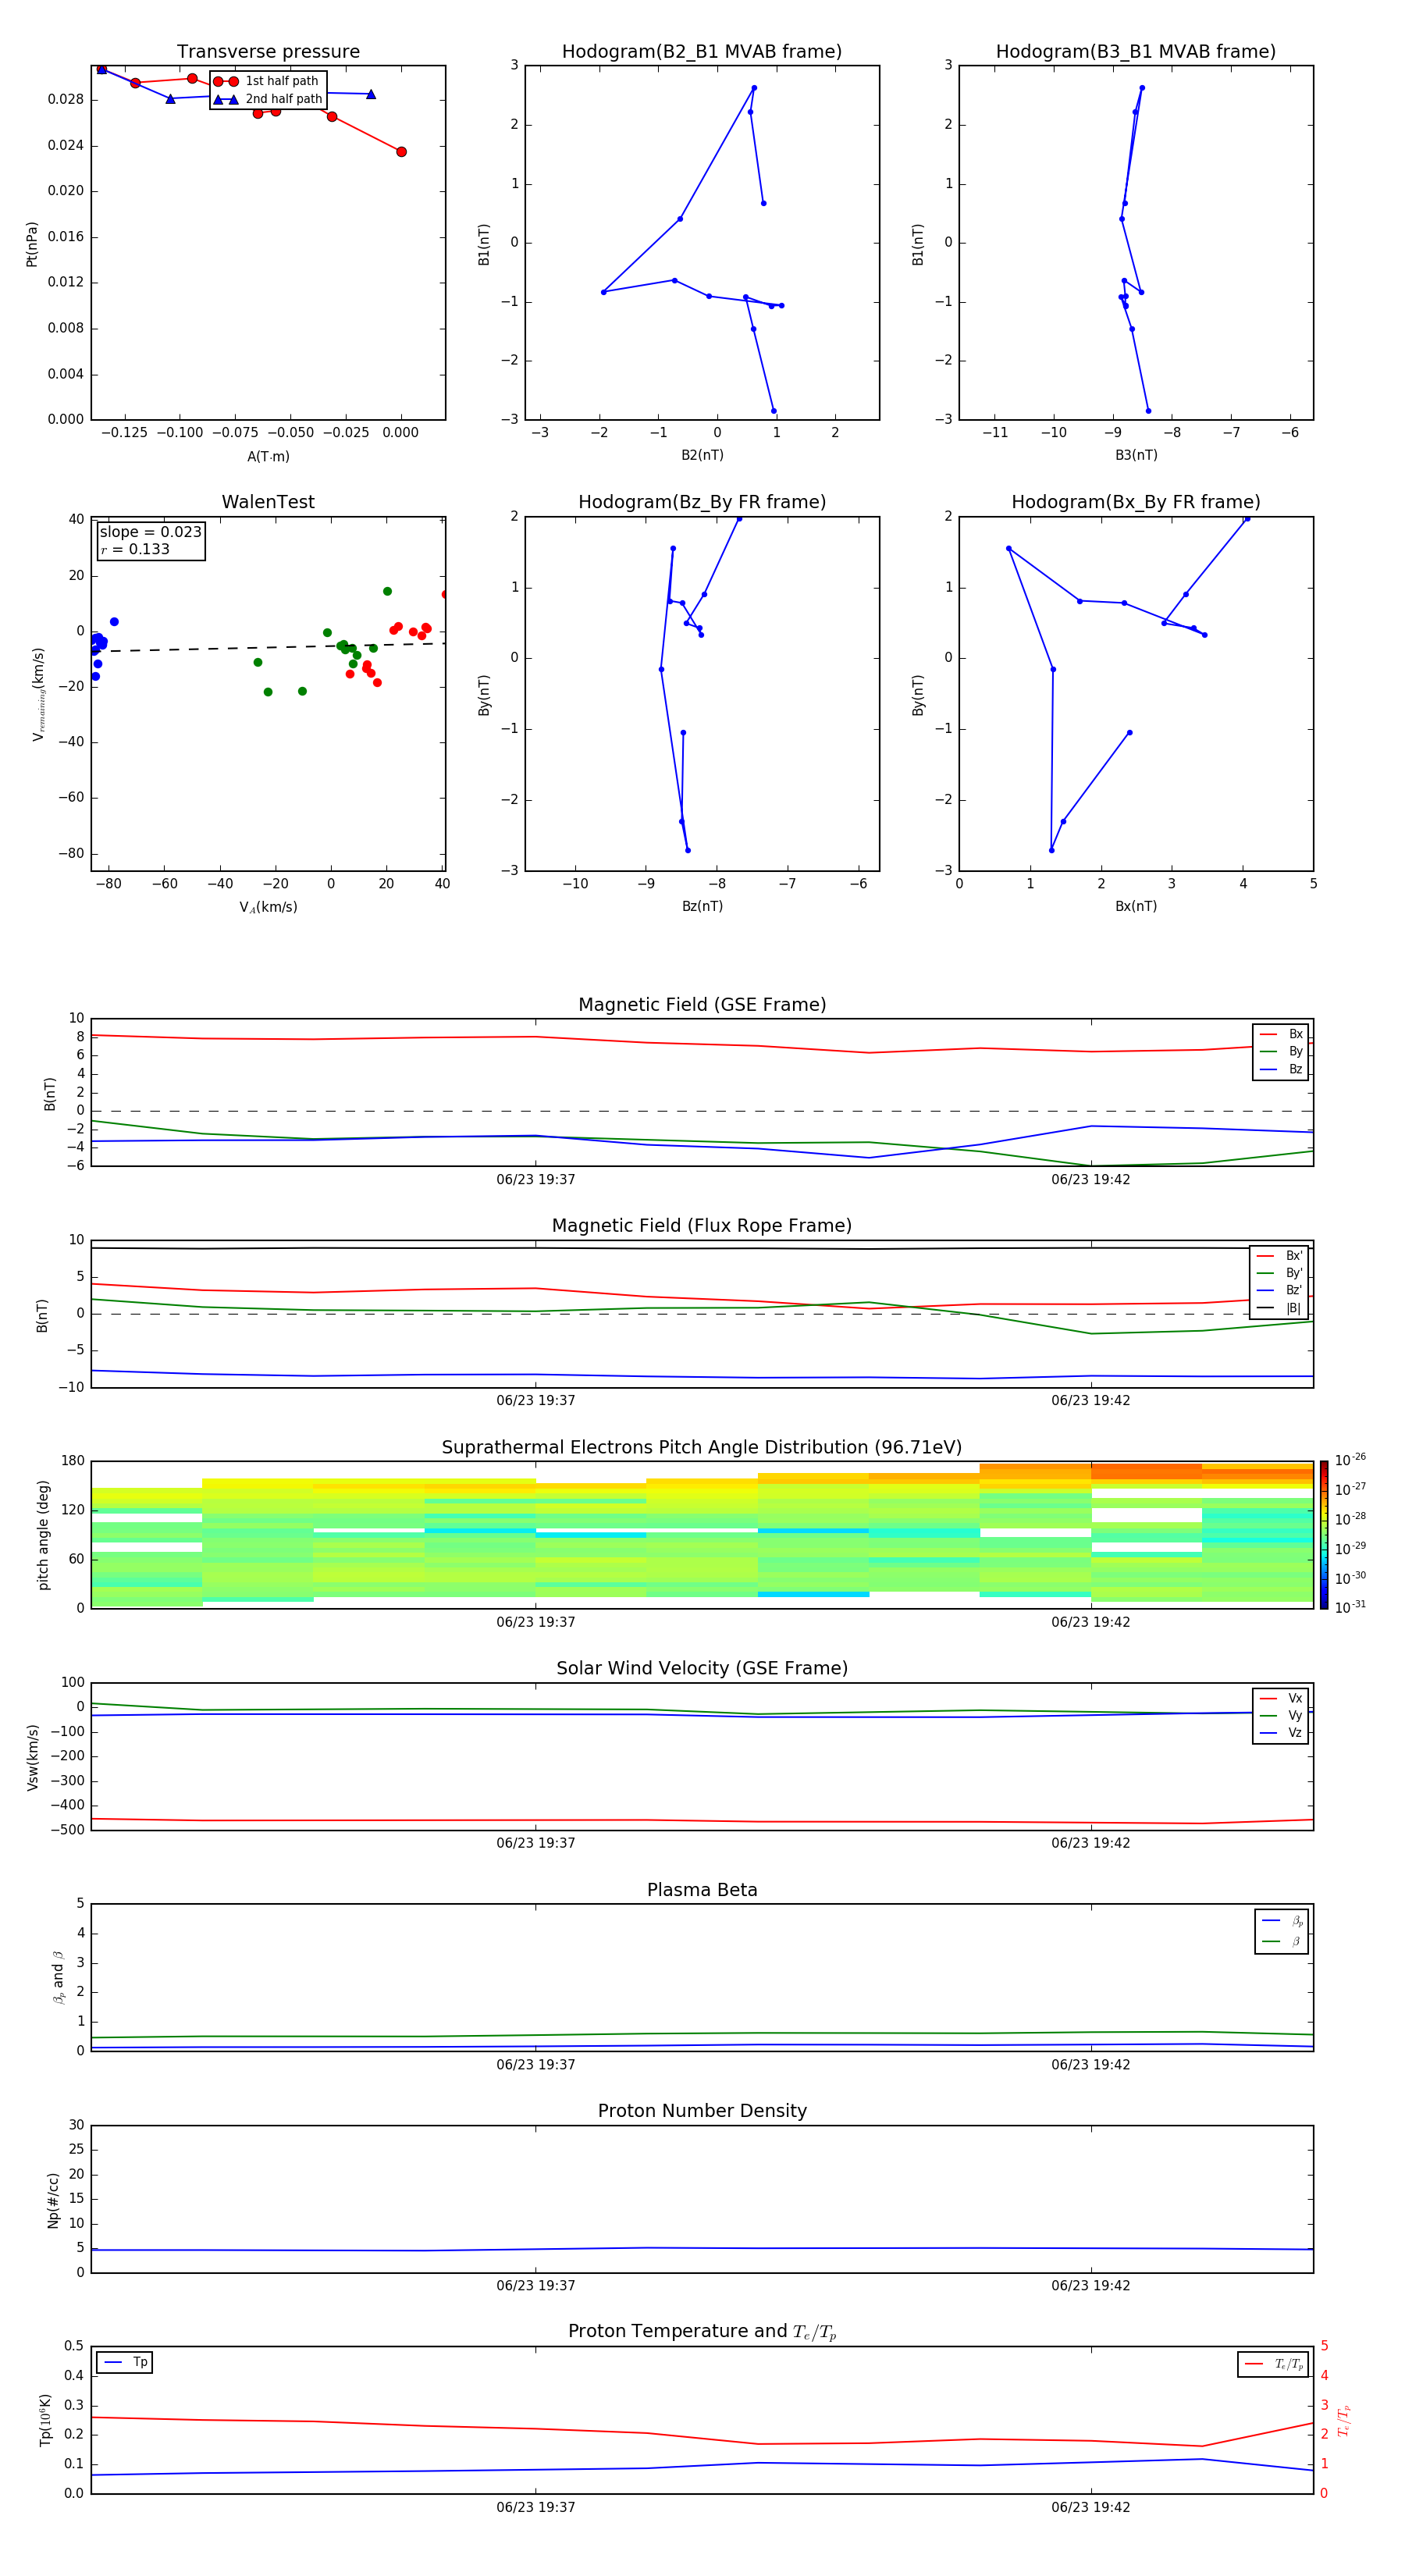
Task: Click the 'Transverse pressure' plot title
Action: pos(268,51)
